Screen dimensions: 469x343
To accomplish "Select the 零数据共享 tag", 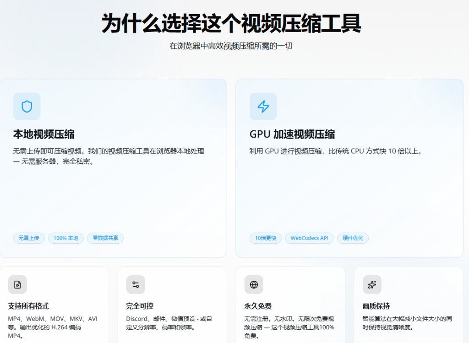I will (x=105, y=238).
